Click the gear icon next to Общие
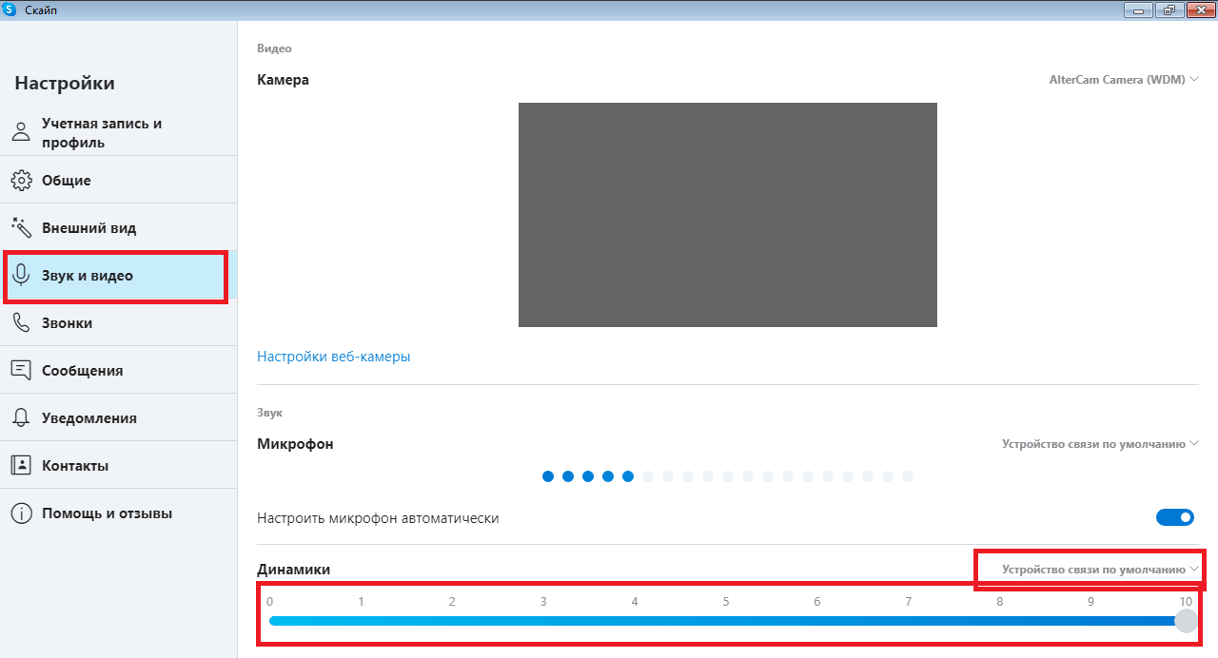This screenshot has height=658, width=1218. click(21, 180)
